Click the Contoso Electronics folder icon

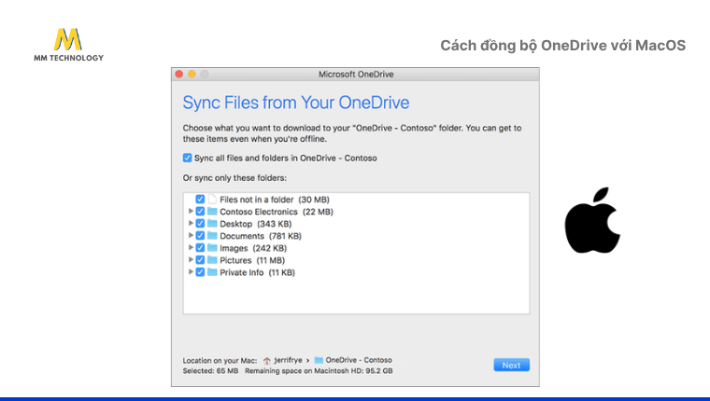pos(212,211)
